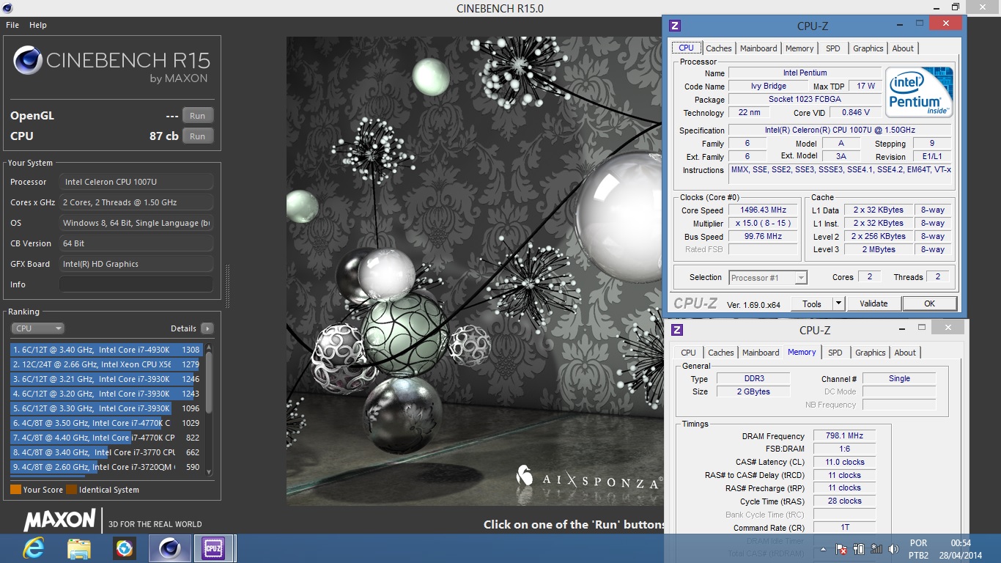Switch to SPD tab in upper CPU-Z
Viewport: 1001px width, 563px height.
[x=833, y=48]
